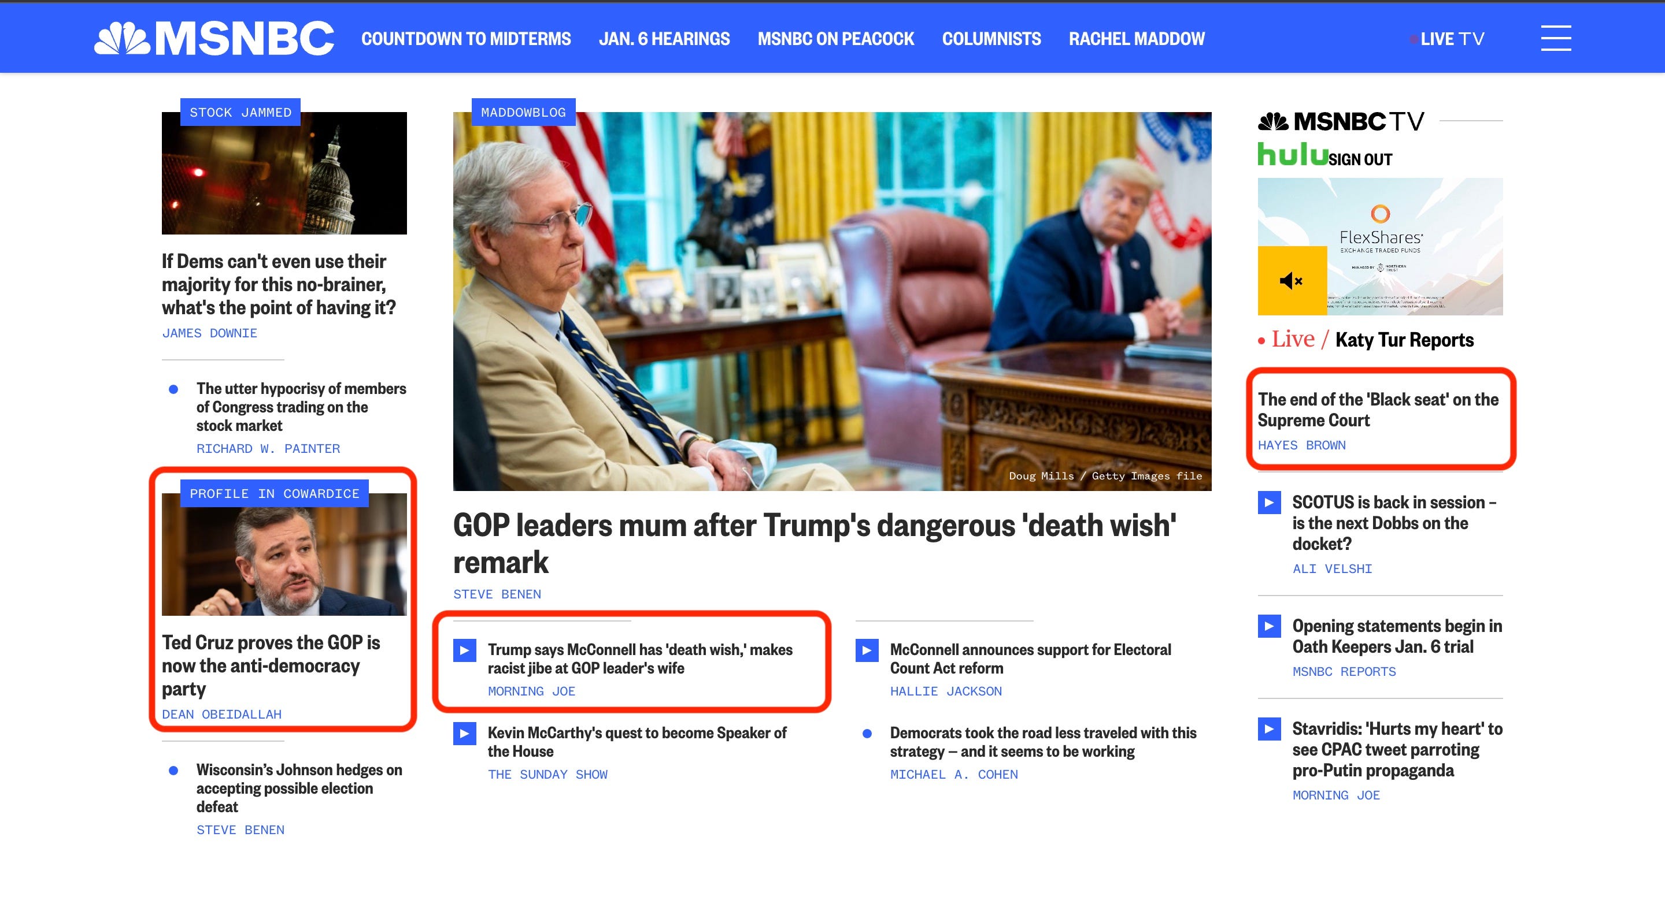Click the MSNBC peacock logo
The image size is (1665, 915).
tap(214, 39)
